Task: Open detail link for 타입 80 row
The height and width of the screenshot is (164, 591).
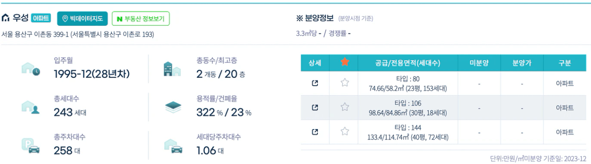Action: [x=318, y=83]
